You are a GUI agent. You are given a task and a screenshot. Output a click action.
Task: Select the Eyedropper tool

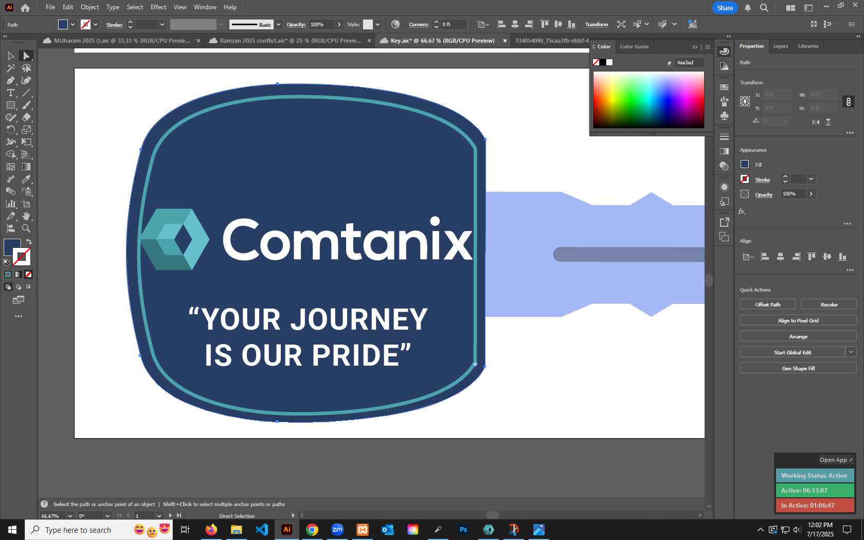(26, 179)
